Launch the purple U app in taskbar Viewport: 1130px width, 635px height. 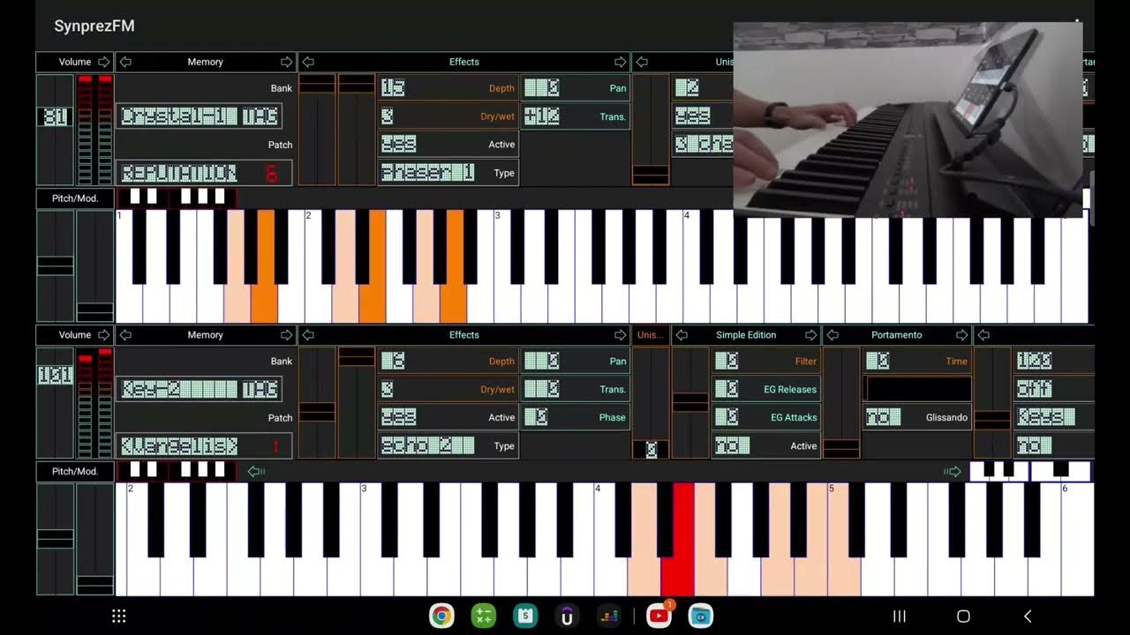tap(567, 616)
